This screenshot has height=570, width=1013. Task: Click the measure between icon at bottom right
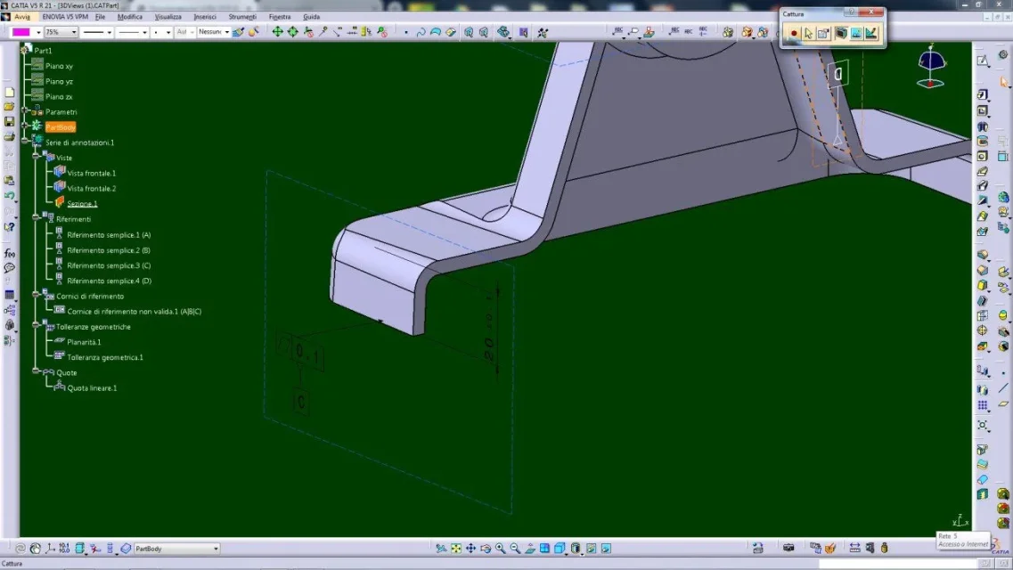854,548
